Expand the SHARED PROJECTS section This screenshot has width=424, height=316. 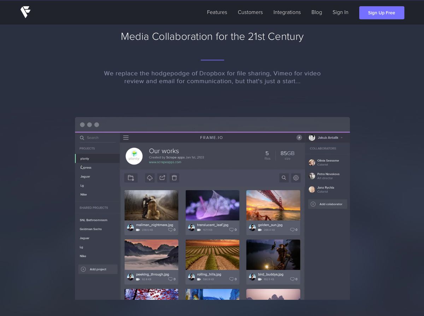pyautogui.click(x=93, y=207)
